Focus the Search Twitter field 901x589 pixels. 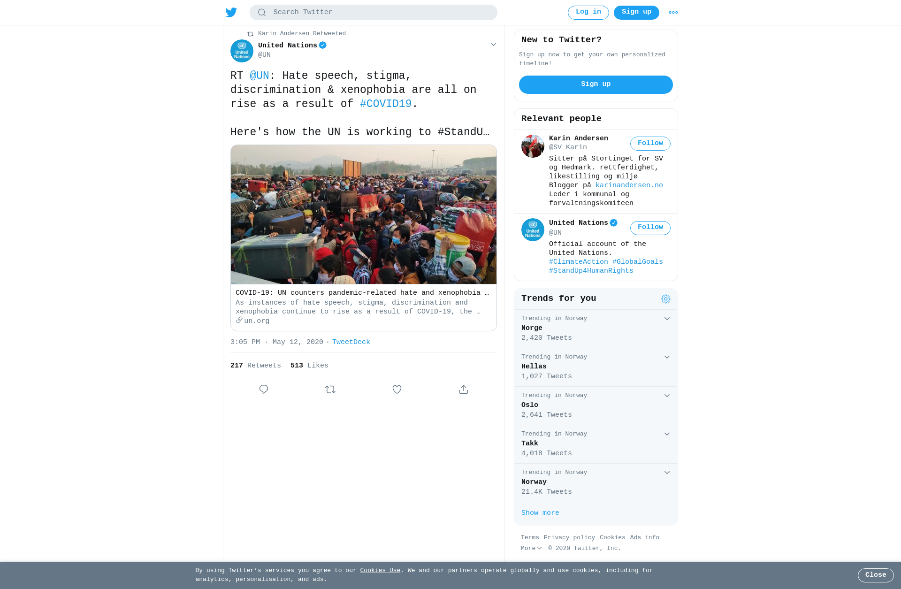pos(374,13)
